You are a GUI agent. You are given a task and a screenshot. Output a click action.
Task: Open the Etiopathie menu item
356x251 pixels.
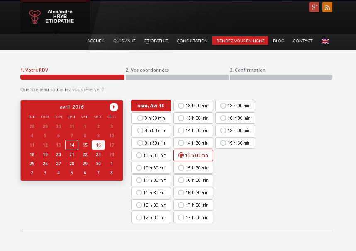[156, 41]
